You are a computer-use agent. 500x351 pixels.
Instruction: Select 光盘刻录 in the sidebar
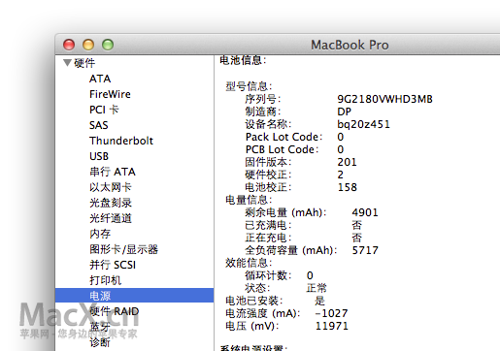[111, 203]
